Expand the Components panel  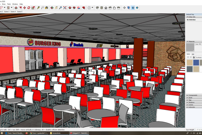coord(194,95)
